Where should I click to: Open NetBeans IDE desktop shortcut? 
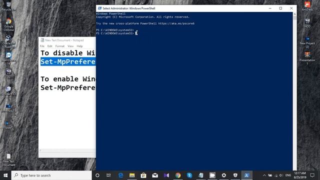click(x=8, y=92)
